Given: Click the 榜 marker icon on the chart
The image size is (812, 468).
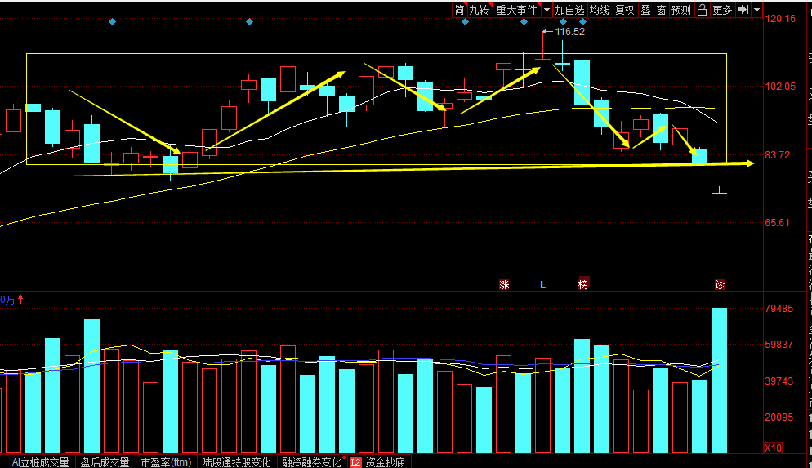Looking at the screenshot, I should coord(582,285).
